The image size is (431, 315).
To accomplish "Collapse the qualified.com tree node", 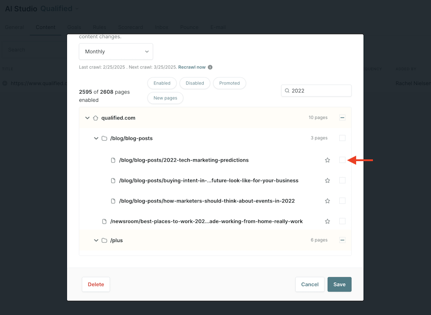I will coord(87,118).
